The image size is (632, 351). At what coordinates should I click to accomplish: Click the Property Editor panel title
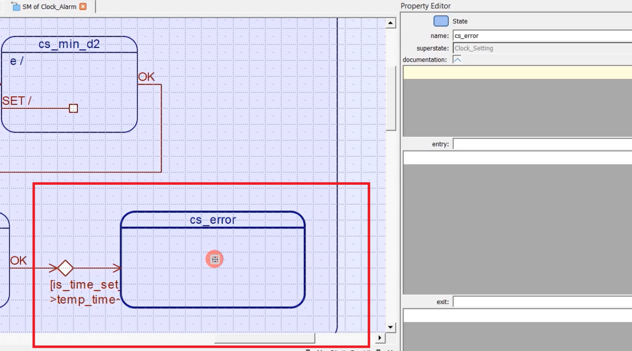(426, 6)
